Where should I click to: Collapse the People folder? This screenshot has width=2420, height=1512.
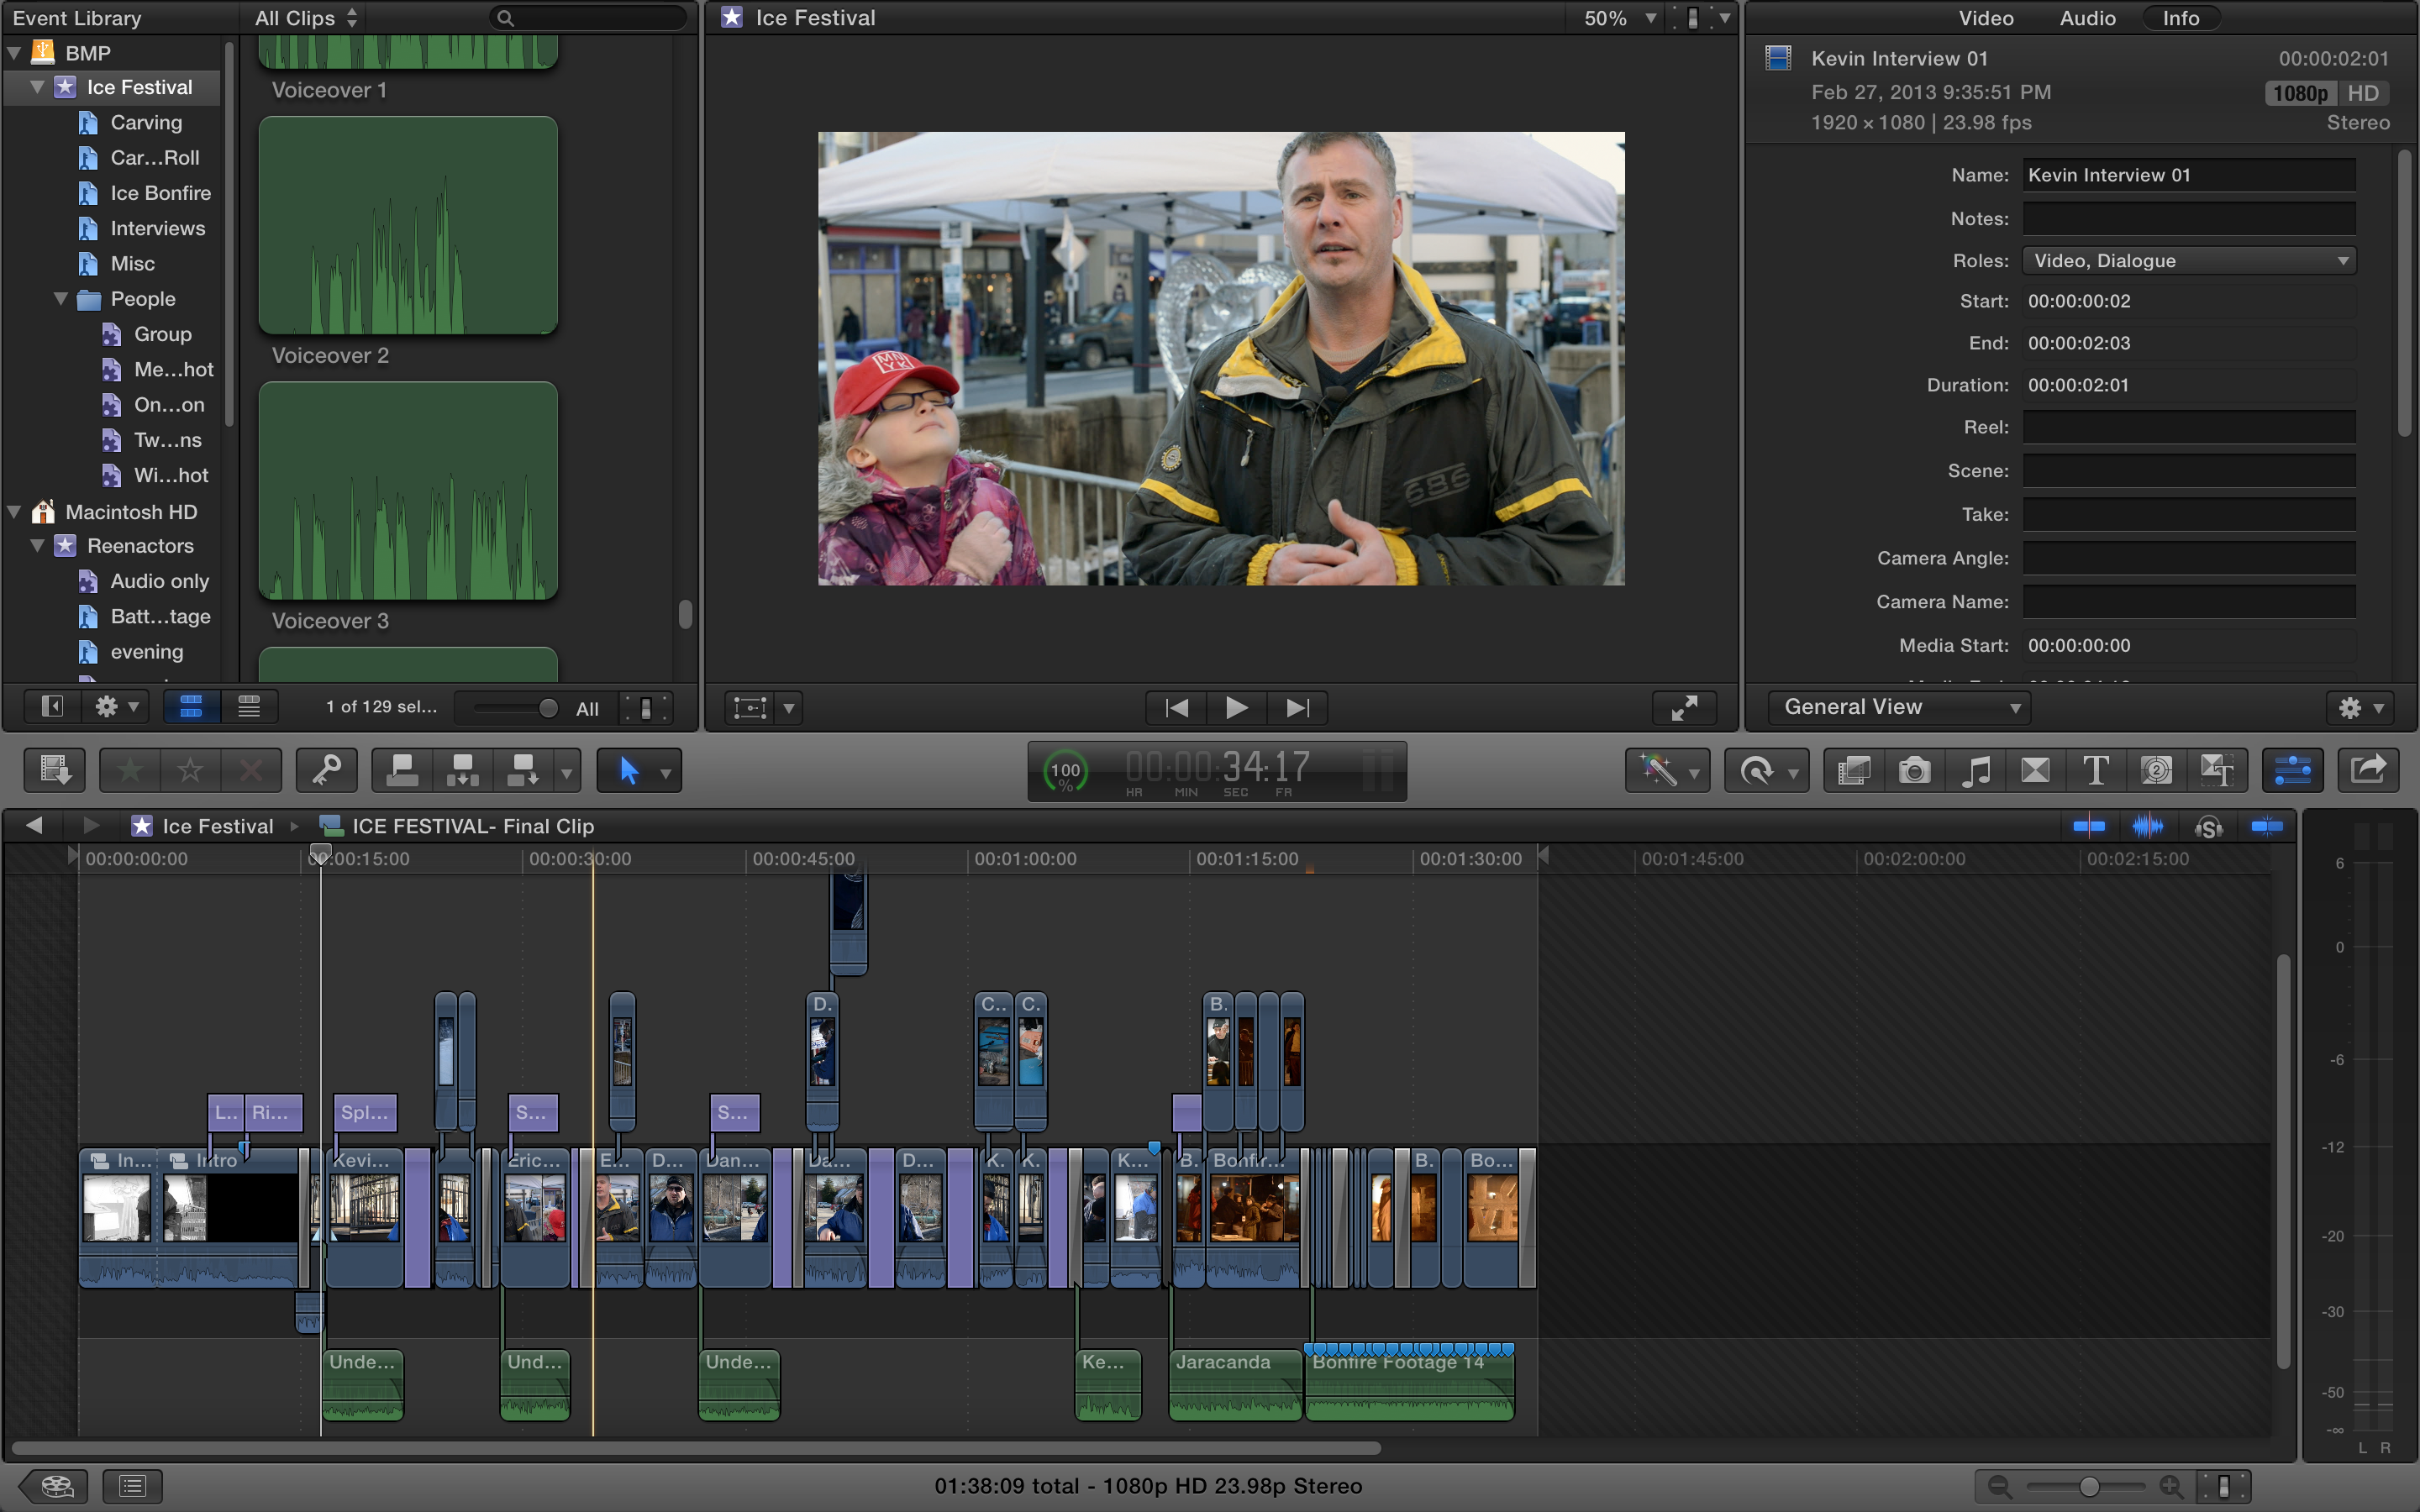(60, 299)
